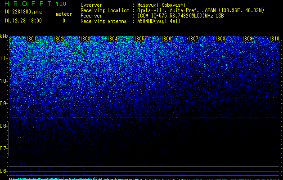Click the 1804 time marker
The height and width of the screenshot is (180, 283).
112,39
